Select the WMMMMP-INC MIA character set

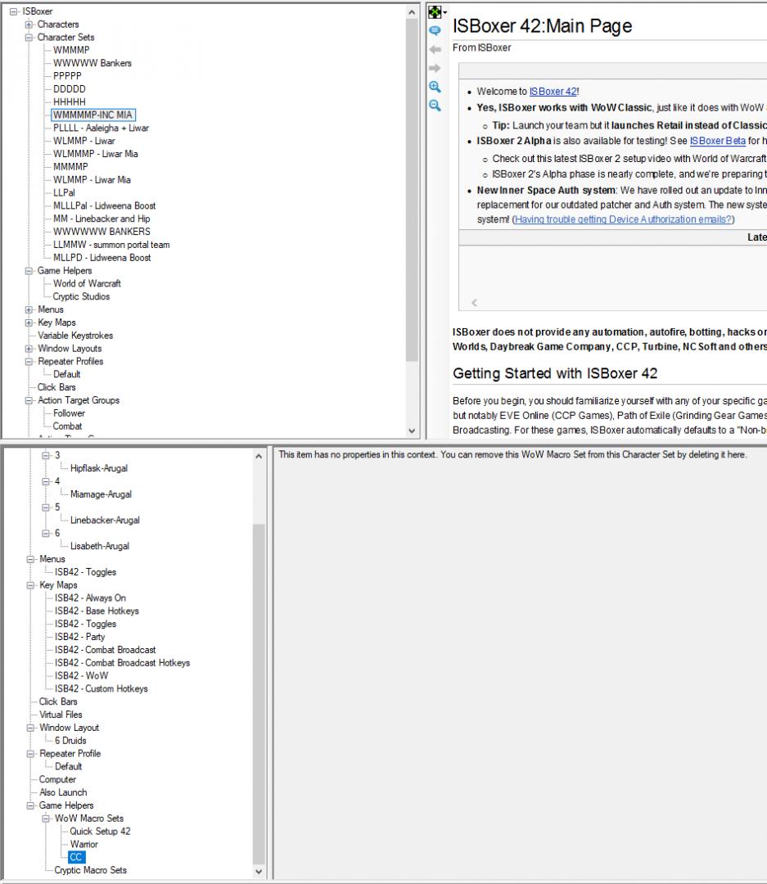(x=93, y=115)
